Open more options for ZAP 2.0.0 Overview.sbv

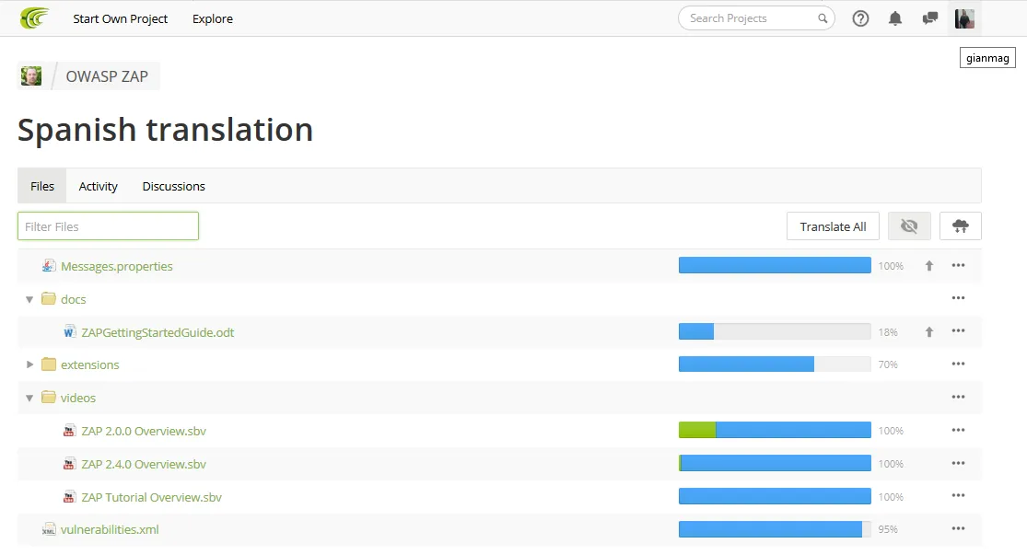pyautogui.click(x=958, y=430)
